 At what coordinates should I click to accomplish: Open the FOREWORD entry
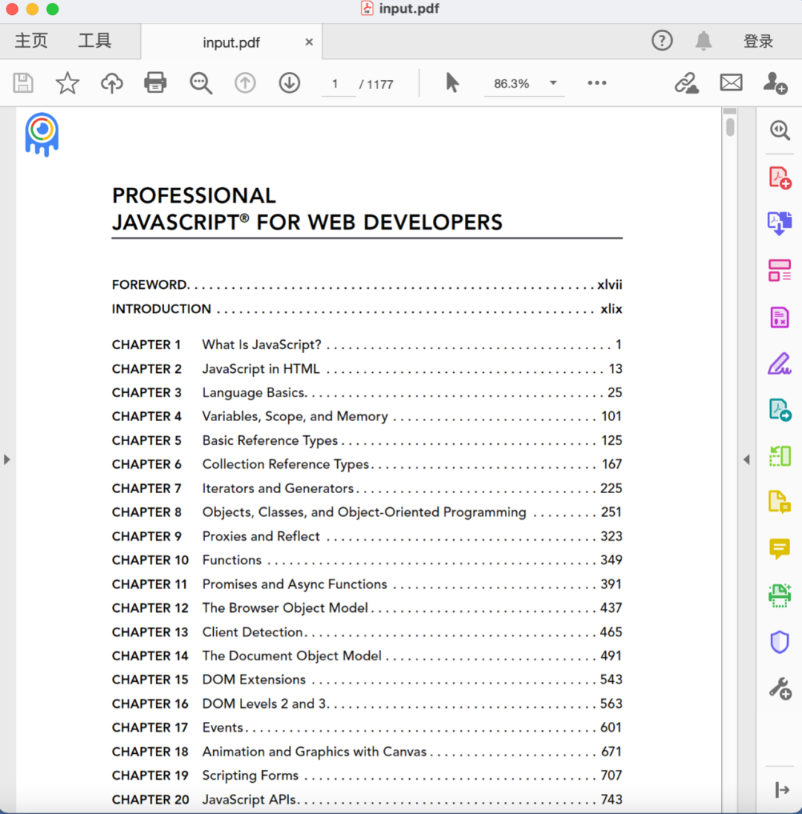(367, 284)
